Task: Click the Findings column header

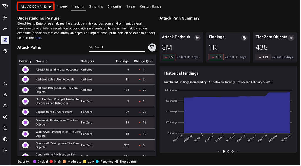Action: [x=122, y=61]
